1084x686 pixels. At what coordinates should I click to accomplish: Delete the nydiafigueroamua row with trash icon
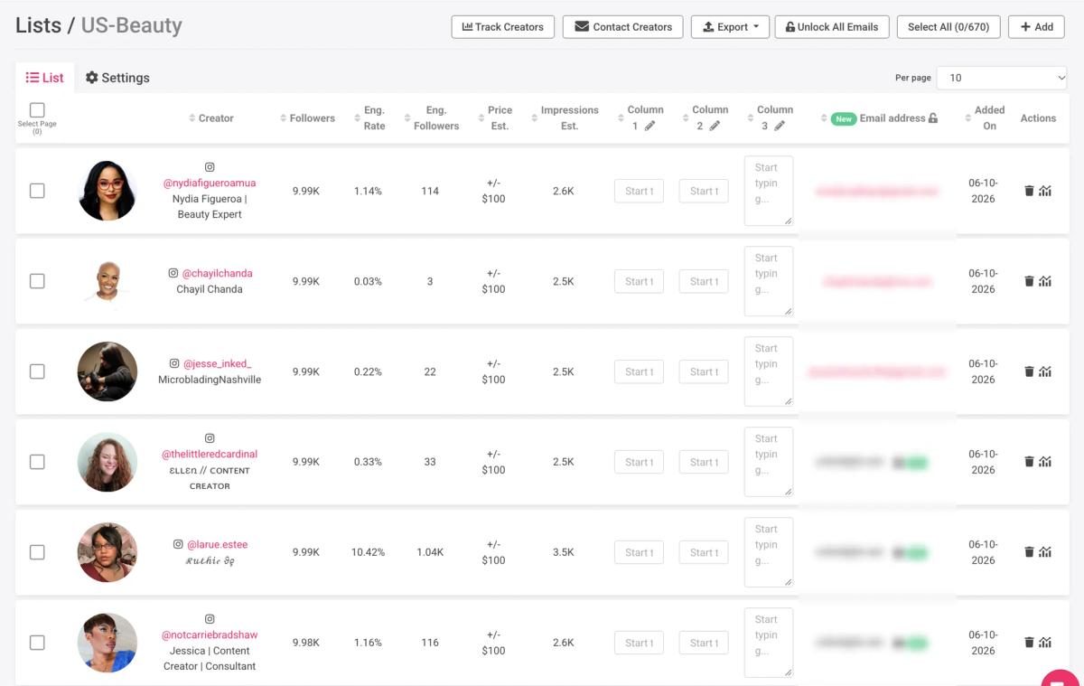click(1029, 191)
